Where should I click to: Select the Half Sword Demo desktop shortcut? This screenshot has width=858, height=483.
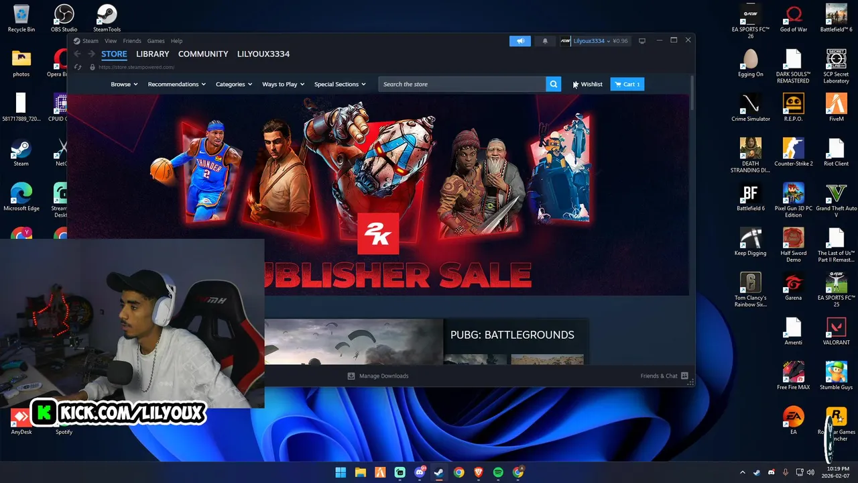point(794,245)
